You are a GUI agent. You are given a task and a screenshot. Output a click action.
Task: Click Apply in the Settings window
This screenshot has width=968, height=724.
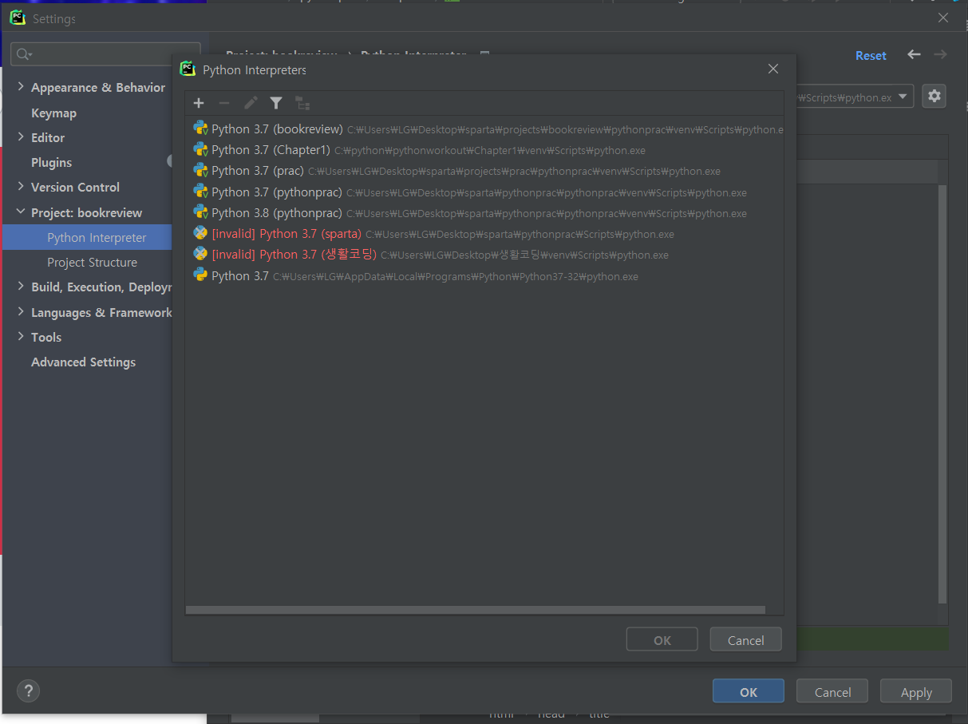pyautogui.click(x=916, y=692)
